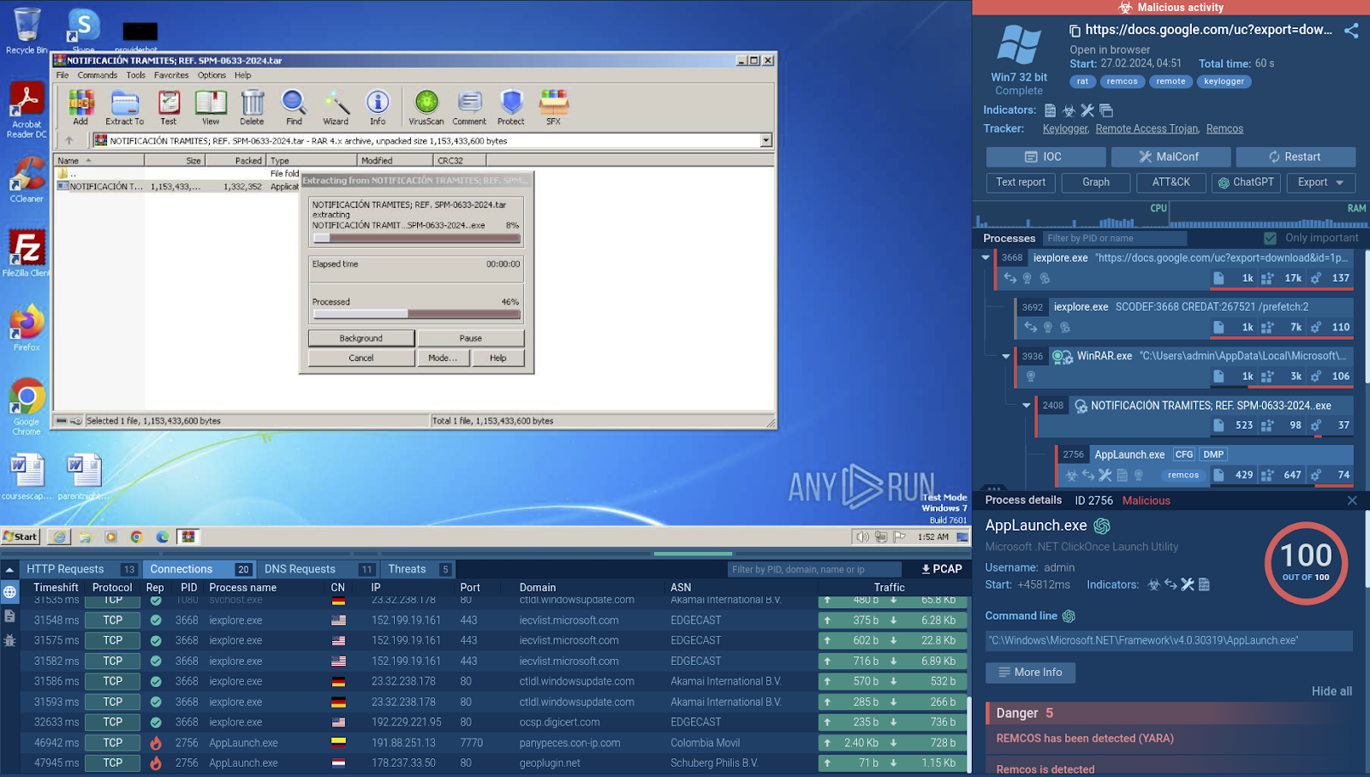
Task: Switch to the DNS Requests tab
Action: pyautogui.click(x=300, y=569)
